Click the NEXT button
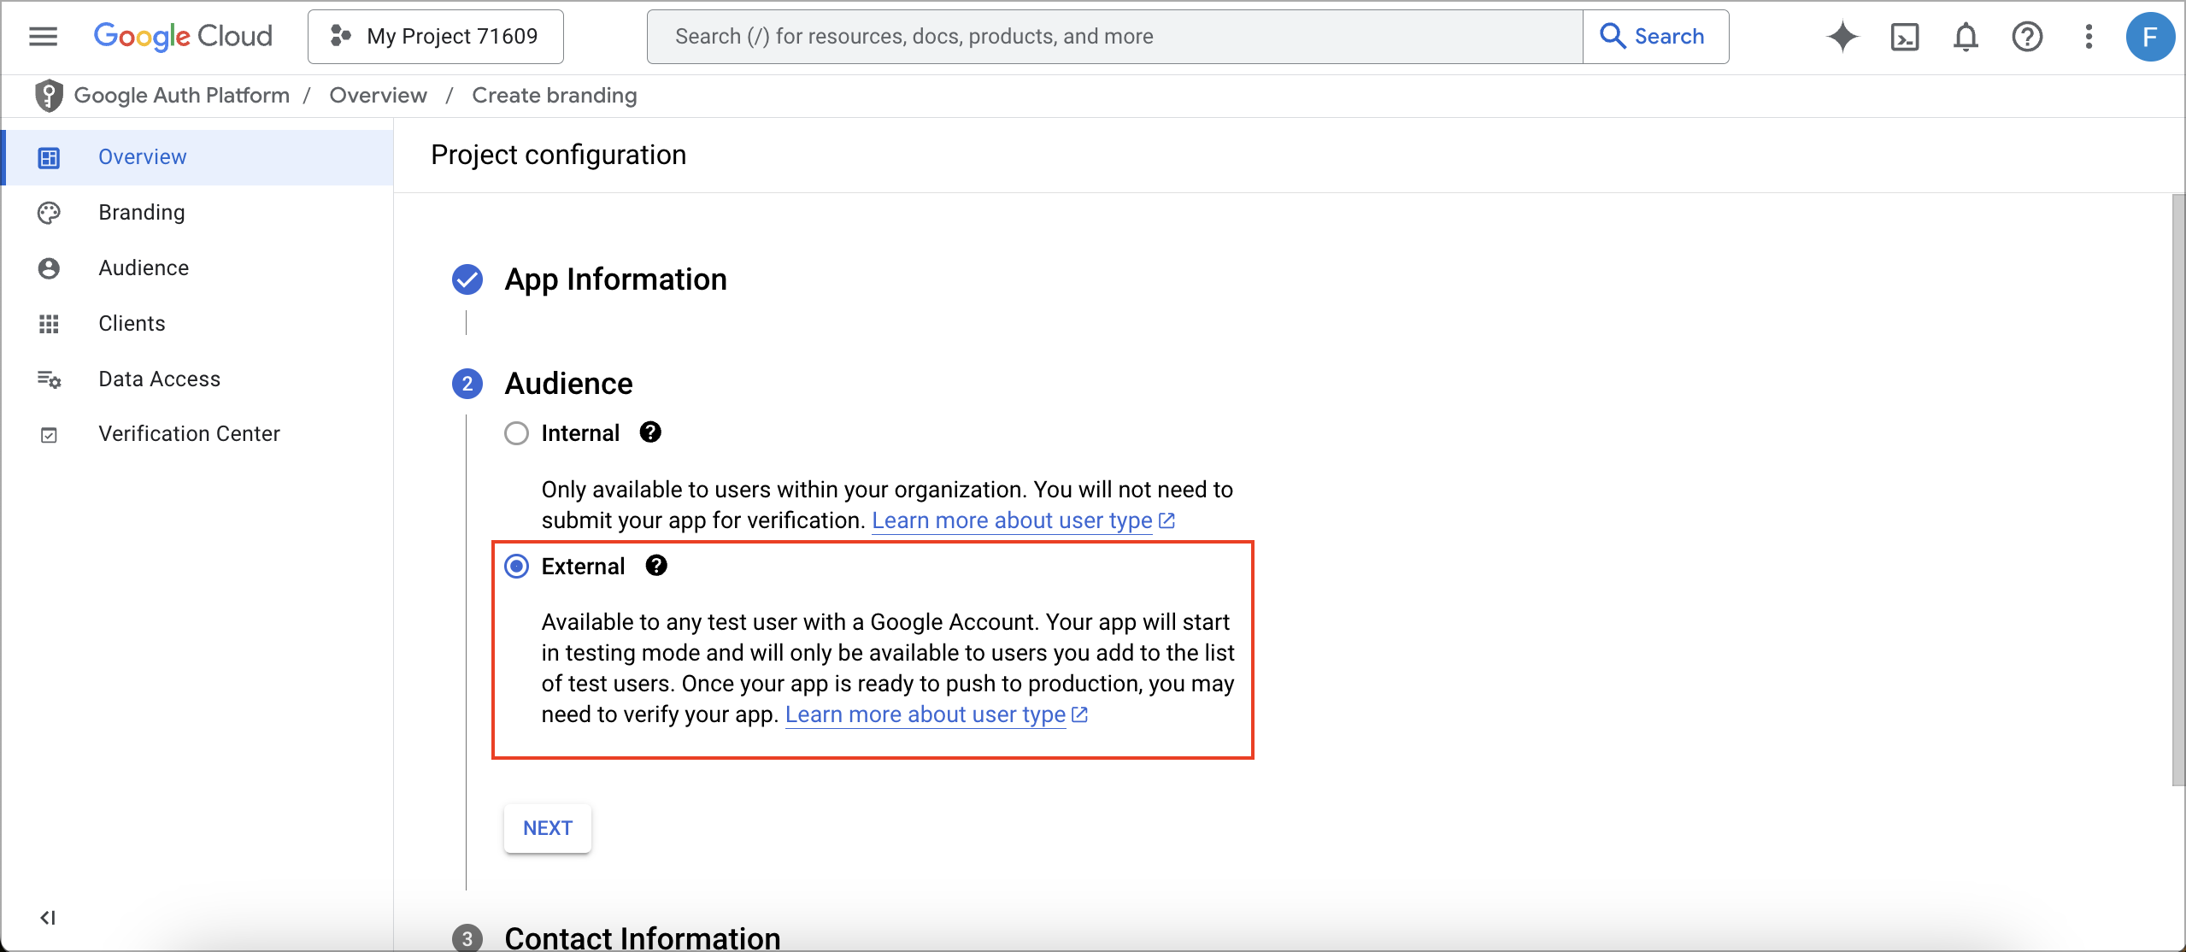 click(548, 828)
